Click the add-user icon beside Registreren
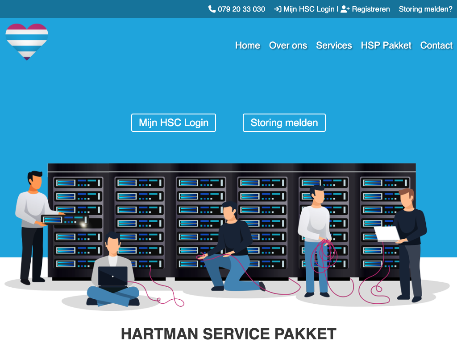Viewport: 457px width, 342px height. pyautogui.click(x=345, y=9)
